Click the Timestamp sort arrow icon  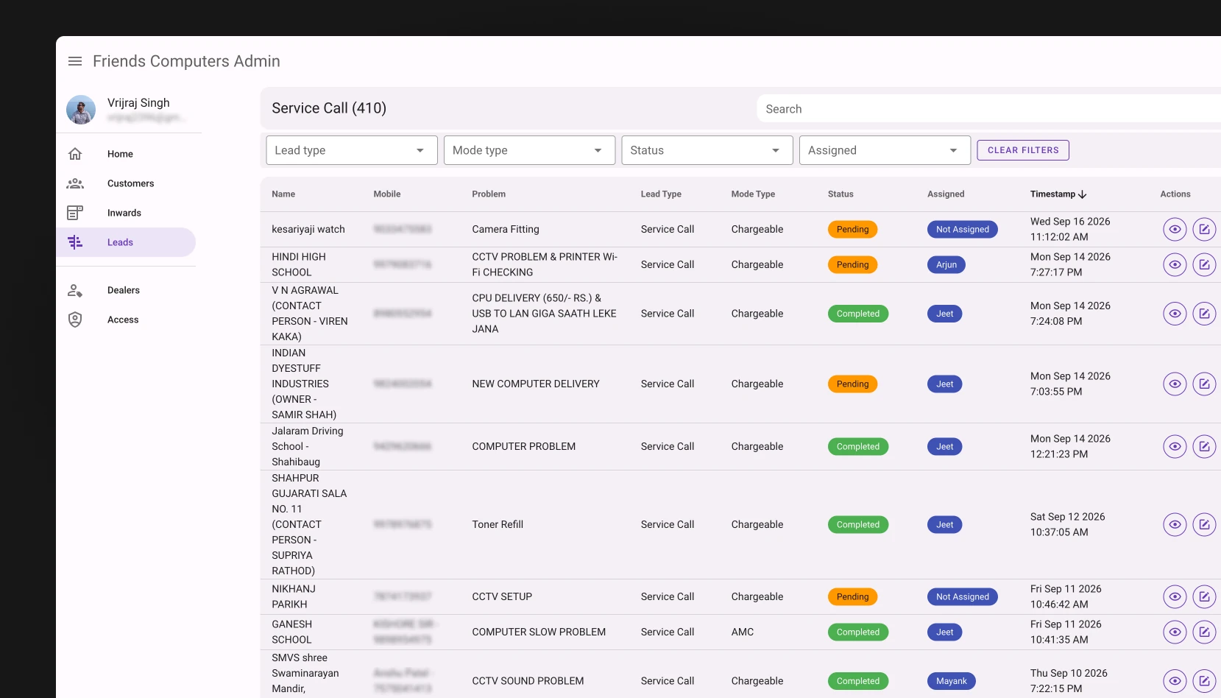point(1083,194)
